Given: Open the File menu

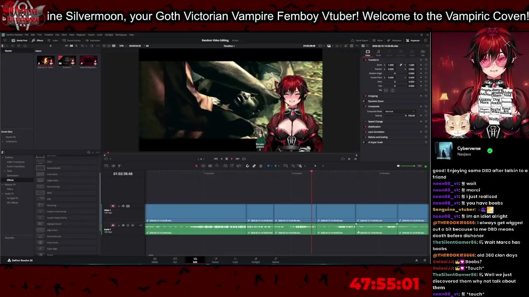Looking at the screenshot, I should 26,35.
